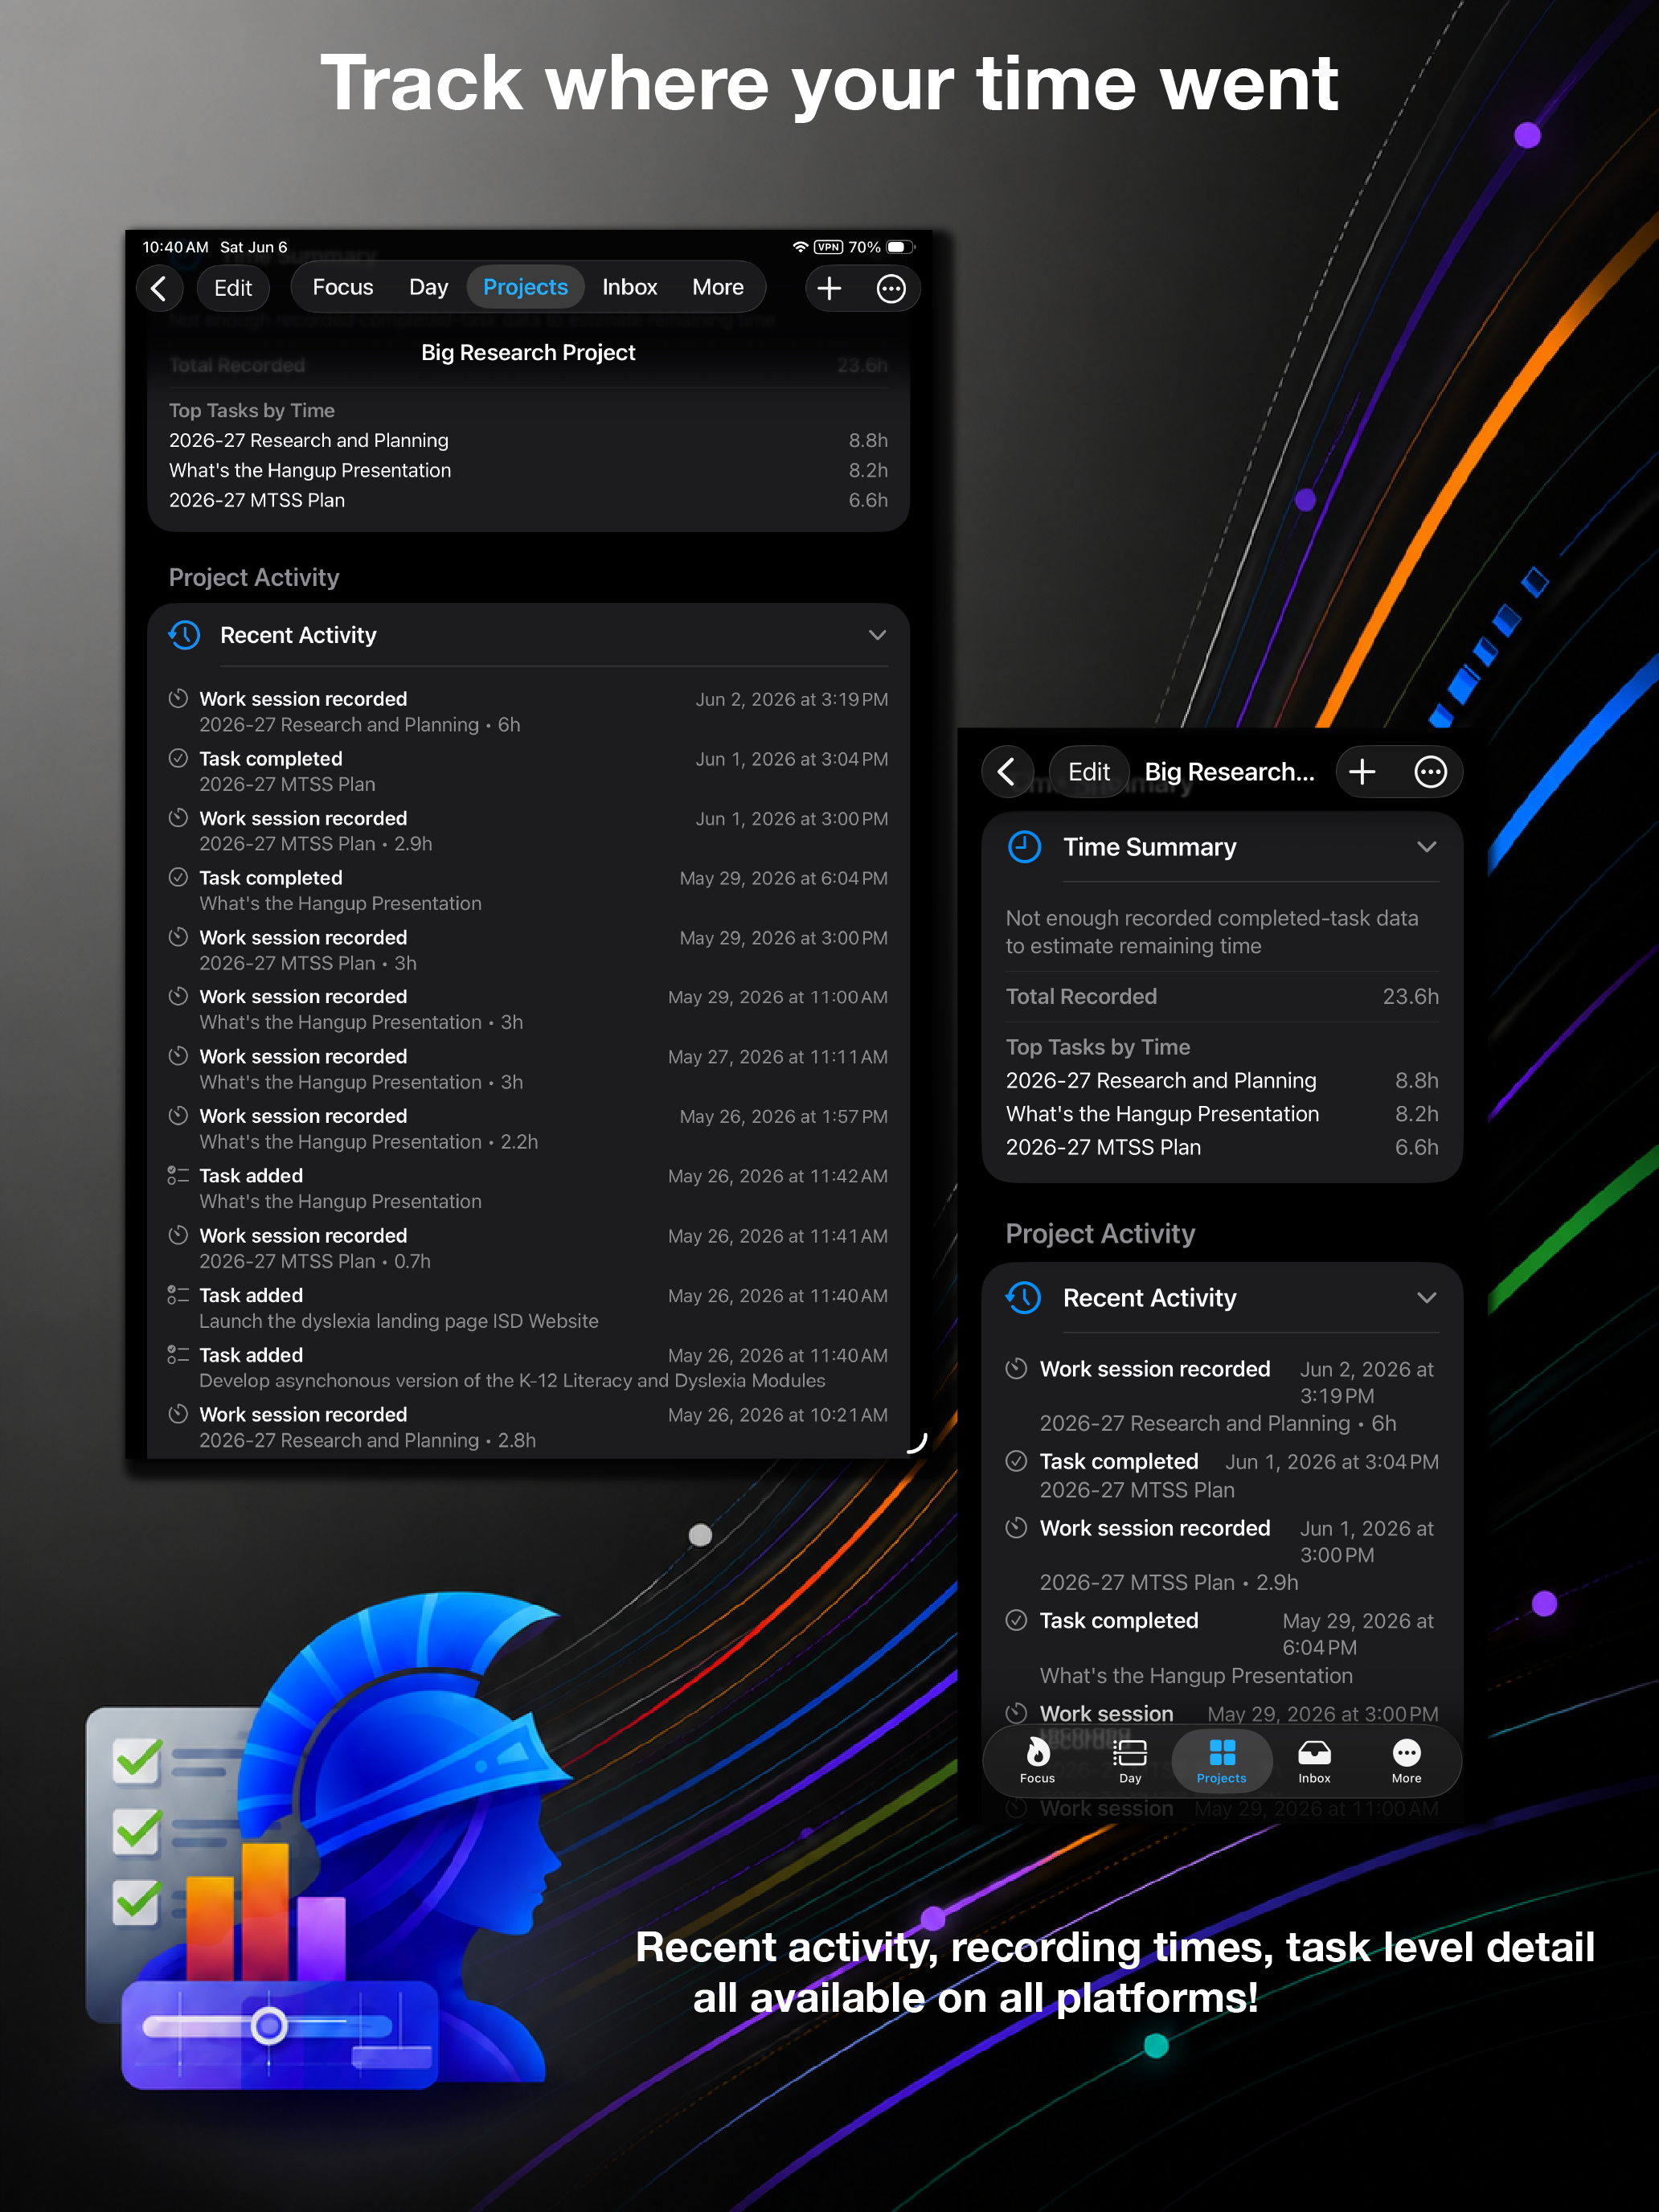Open the Day list tab in the phone tab bar
1659x2212 pixels.
click(1130, 1760)
